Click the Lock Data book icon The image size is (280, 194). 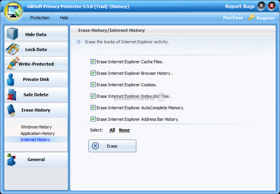(13, 49)
